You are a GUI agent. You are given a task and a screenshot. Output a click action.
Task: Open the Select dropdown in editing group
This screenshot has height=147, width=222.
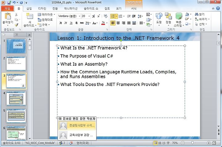pyautogui.click(x=201, y=24)
